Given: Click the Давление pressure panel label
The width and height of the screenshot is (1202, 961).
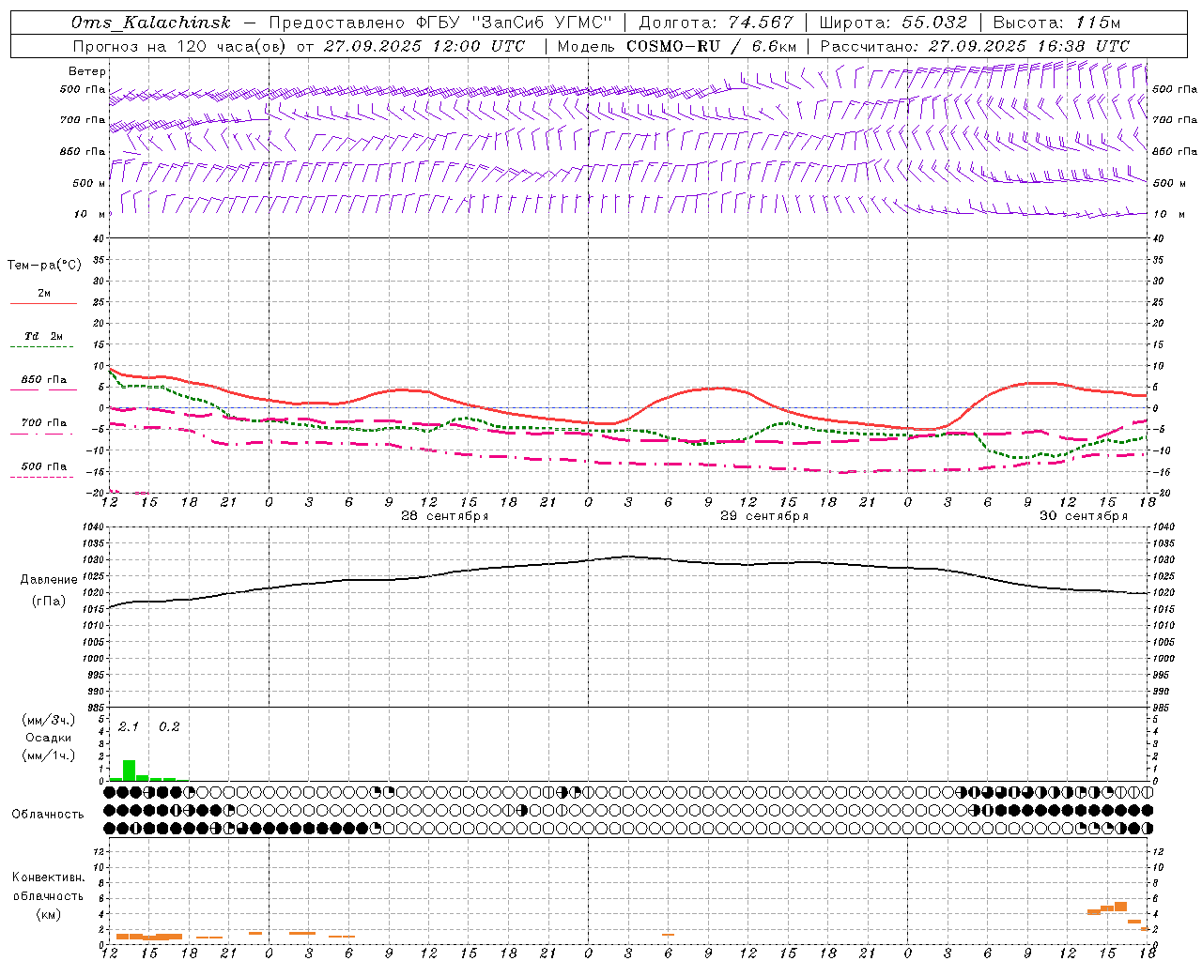Looking at the screenshot, I should (x=49, y=580).
